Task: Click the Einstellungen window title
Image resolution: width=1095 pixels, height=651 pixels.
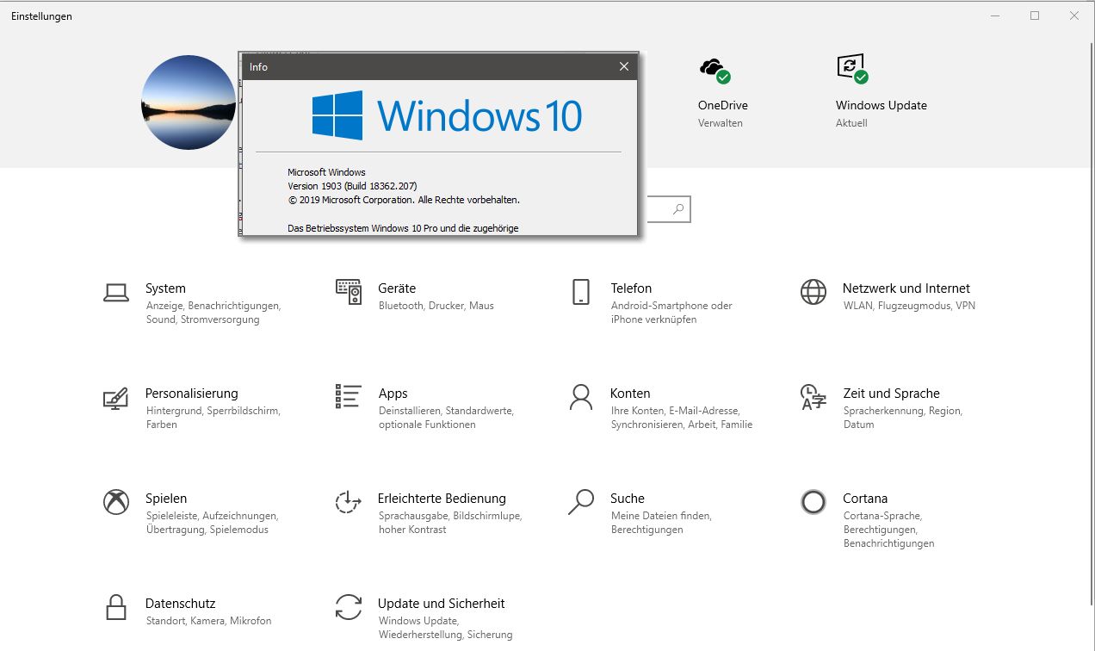Action: [41, 16]
